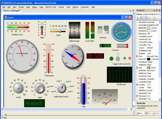Viewport: 162px width, 119px height.
Task: Click the BackgroundImage empty swatch
Action: pyautogui.click(x=148, y=31)
